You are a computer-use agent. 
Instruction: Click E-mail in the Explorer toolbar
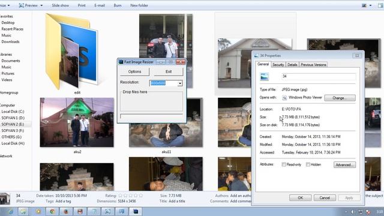click(100, 5)
